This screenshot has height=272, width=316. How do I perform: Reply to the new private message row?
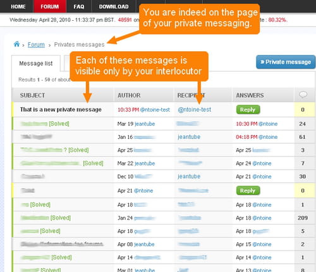click(x=248, y=110)
